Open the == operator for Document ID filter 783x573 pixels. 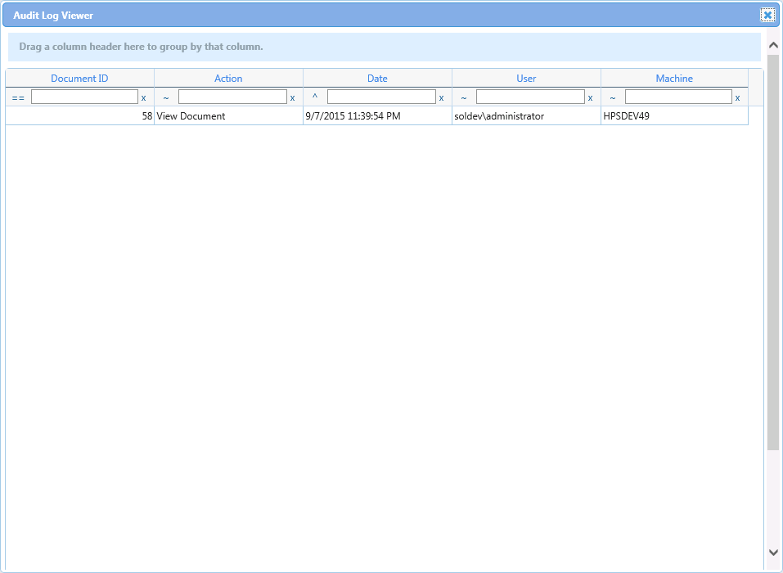point(18,98)
